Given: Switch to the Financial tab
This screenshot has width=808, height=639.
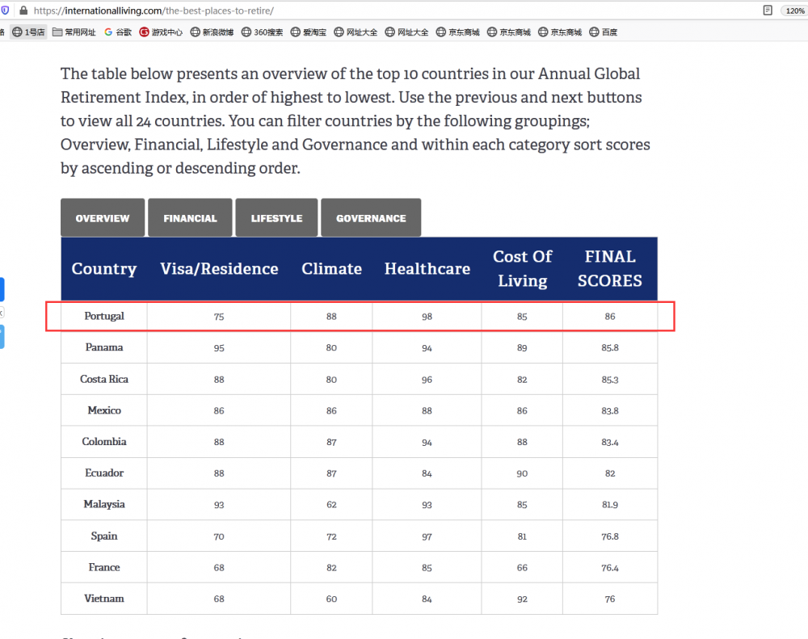Looking at the screenshot, I should 190,218.
